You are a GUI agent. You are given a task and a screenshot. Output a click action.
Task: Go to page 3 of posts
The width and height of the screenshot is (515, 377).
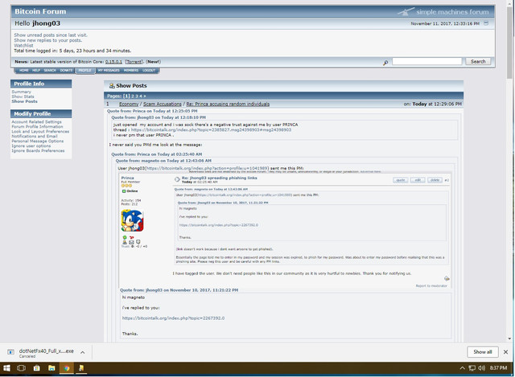[x=137, y=96]
